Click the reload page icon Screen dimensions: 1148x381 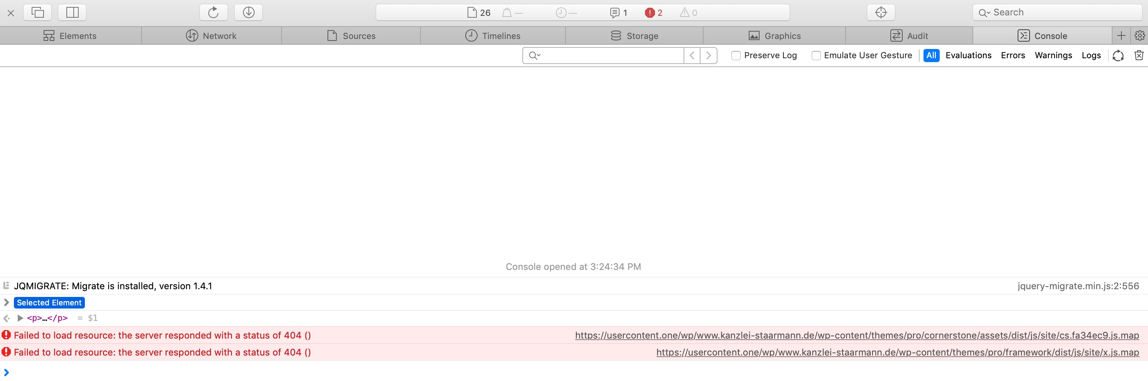[213, 12]
